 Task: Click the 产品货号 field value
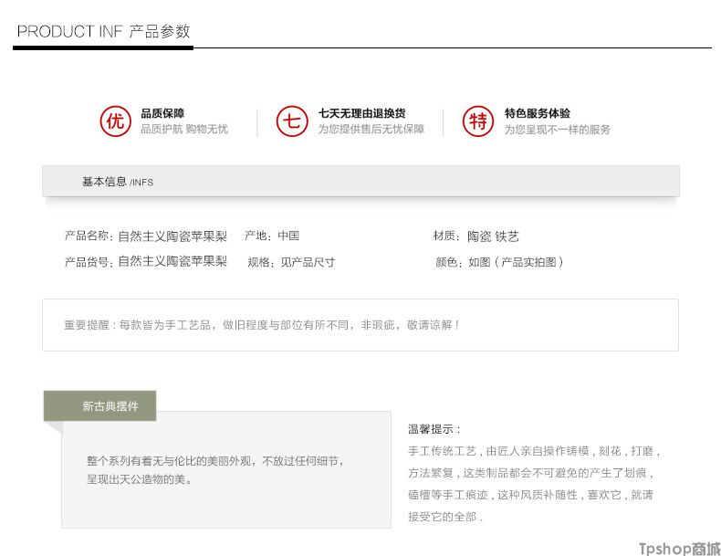[172, 261]
